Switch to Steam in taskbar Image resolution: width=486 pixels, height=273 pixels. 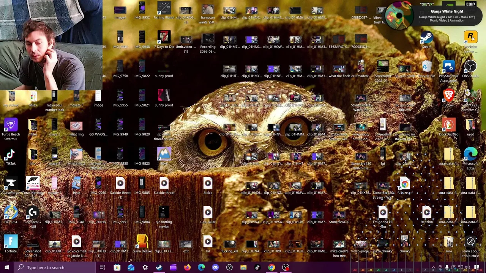tap(159, 267)
